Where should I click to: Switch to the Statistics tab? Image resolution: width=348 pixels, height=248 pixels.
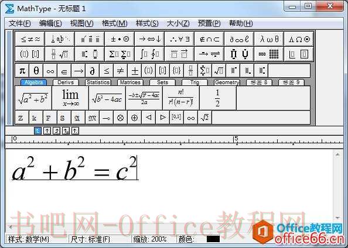click(x=98, y=82)
